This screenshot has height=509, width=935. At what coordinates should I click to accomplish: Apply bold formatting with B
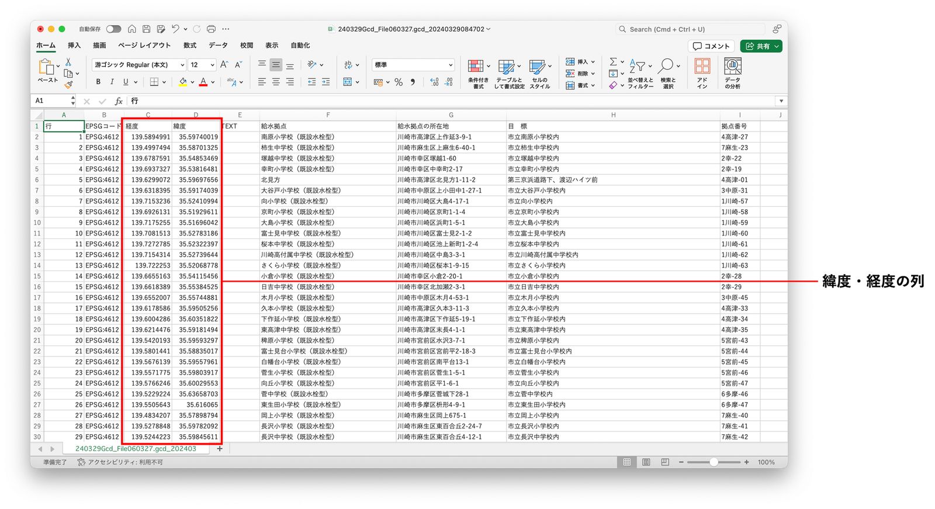(x=98, y=82)
